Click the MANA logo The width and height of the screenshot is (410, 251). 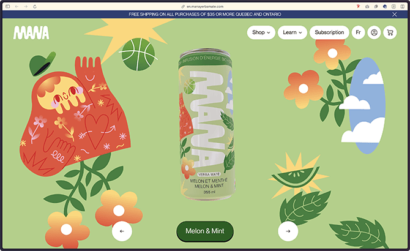31,32
